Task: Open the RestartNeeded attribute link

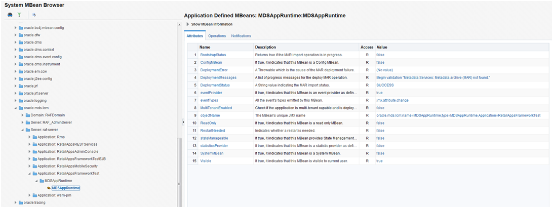Action: coord(212,131)
